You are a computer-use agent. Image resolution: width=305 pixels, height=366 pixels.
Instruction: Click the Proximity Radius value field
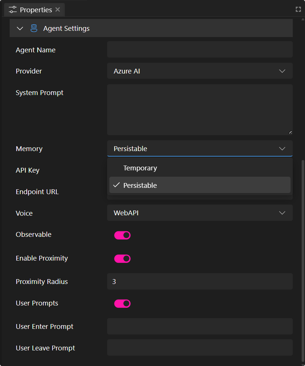click(200, 281)
